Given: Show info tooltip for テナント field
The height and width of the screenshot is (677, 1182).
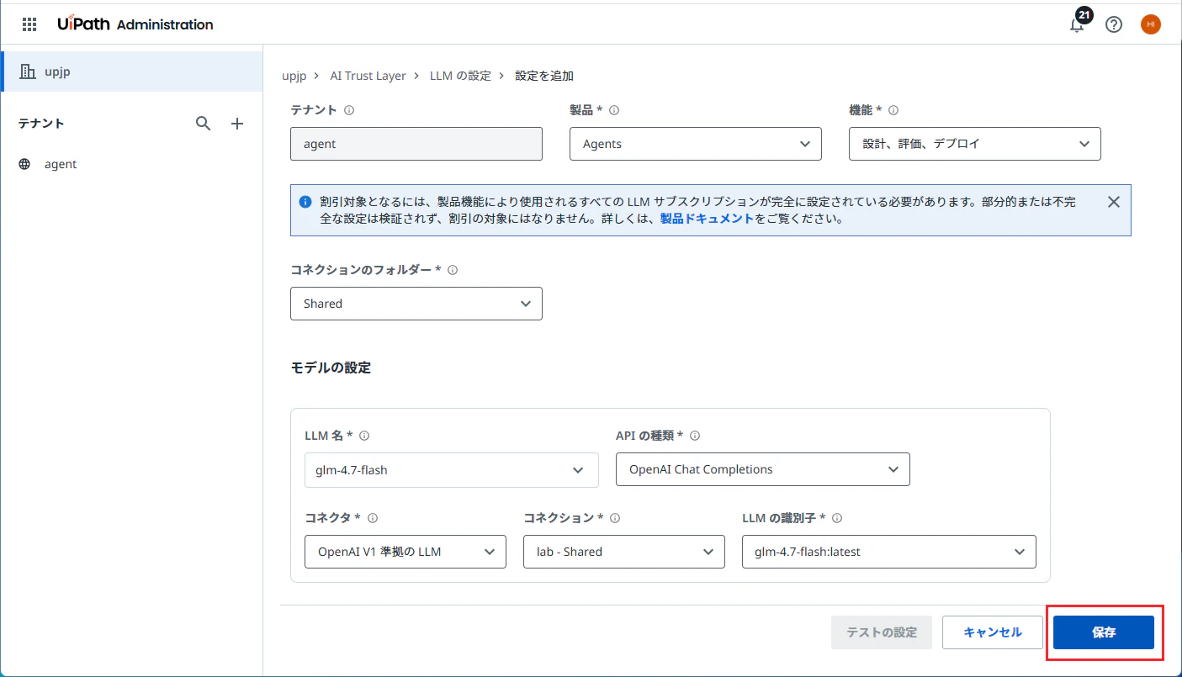Looking at the screenshot, I should click(x=349, y=110).
